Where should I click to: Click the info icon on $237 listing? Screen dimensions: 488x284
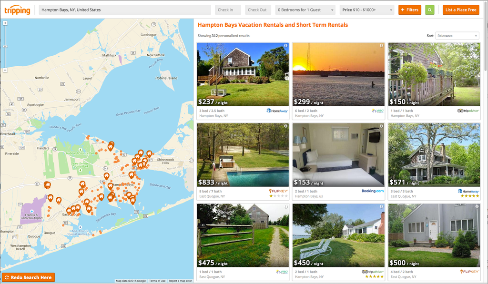coord(285,45)
